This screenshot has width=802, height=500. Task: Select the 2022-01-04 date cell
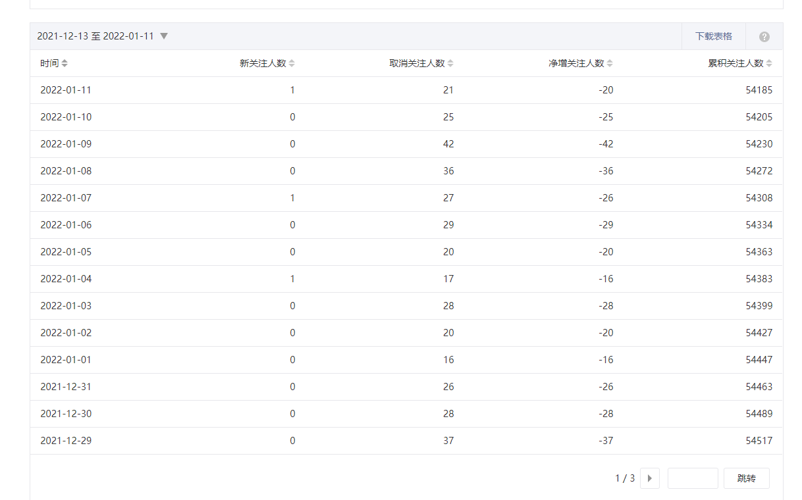tap(66, 279)
